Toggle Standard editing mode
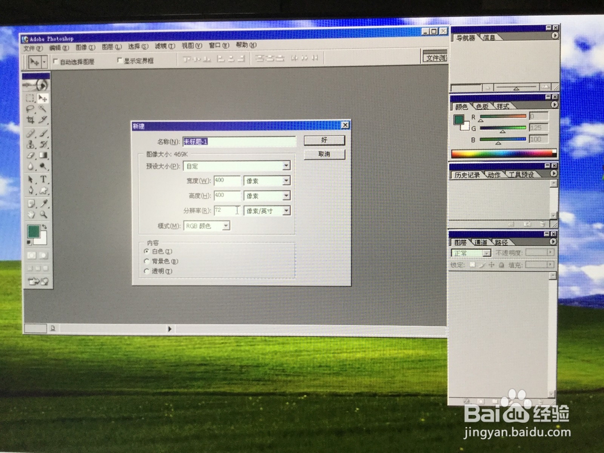Image resolution: width=604 pixels, height=453 pixels. (x=31, y=255)
